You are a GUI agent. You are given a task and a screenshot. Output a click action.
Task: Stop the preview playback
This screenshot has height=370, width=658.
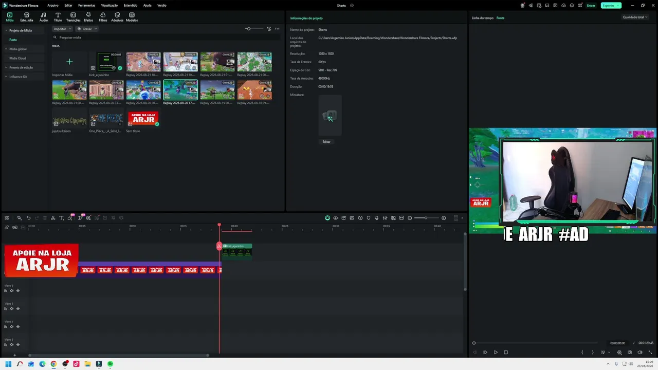point(506,353)
